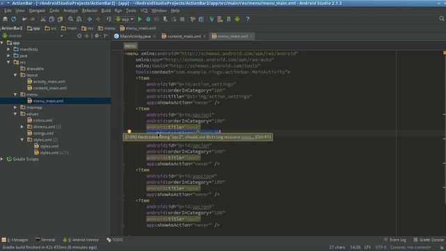Open the SDK Manager icon
The width and height of the screenshot is (446, 251).
coord(229,19)
